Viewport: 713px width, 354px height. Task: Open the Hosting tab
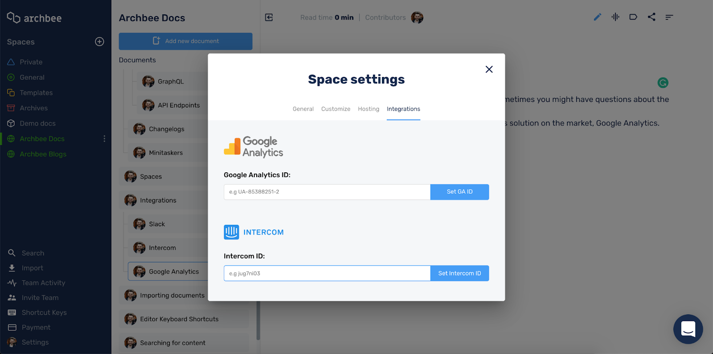(369, 109)
